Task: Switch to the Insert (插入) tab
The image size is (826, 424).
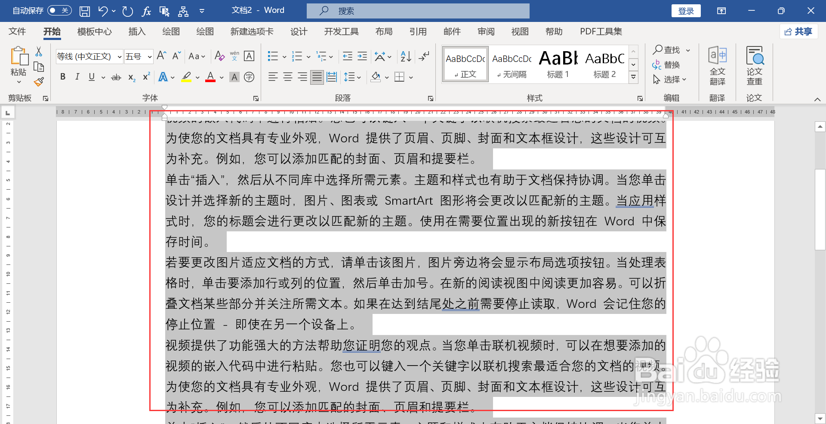Action: pos(137,31)
